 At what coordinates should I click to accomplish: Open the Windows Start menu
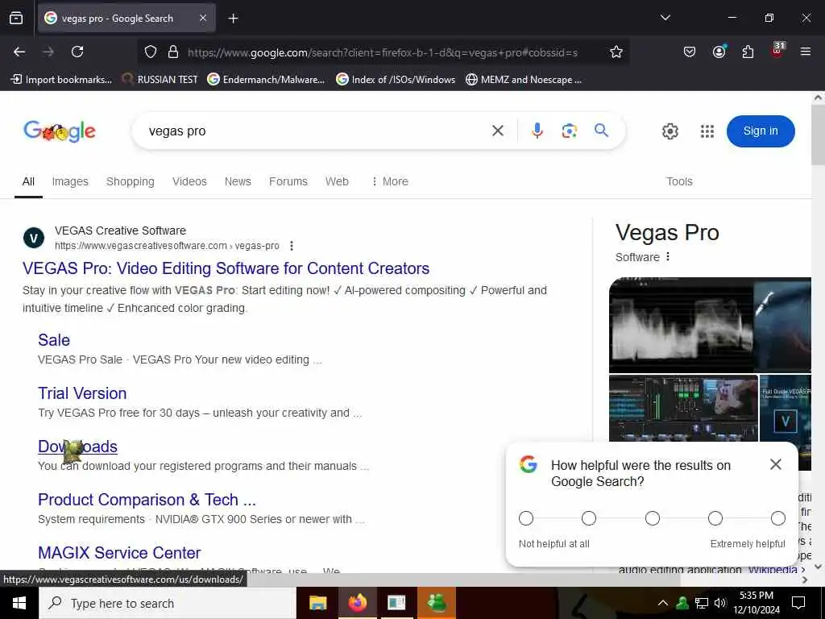point(19,603)
